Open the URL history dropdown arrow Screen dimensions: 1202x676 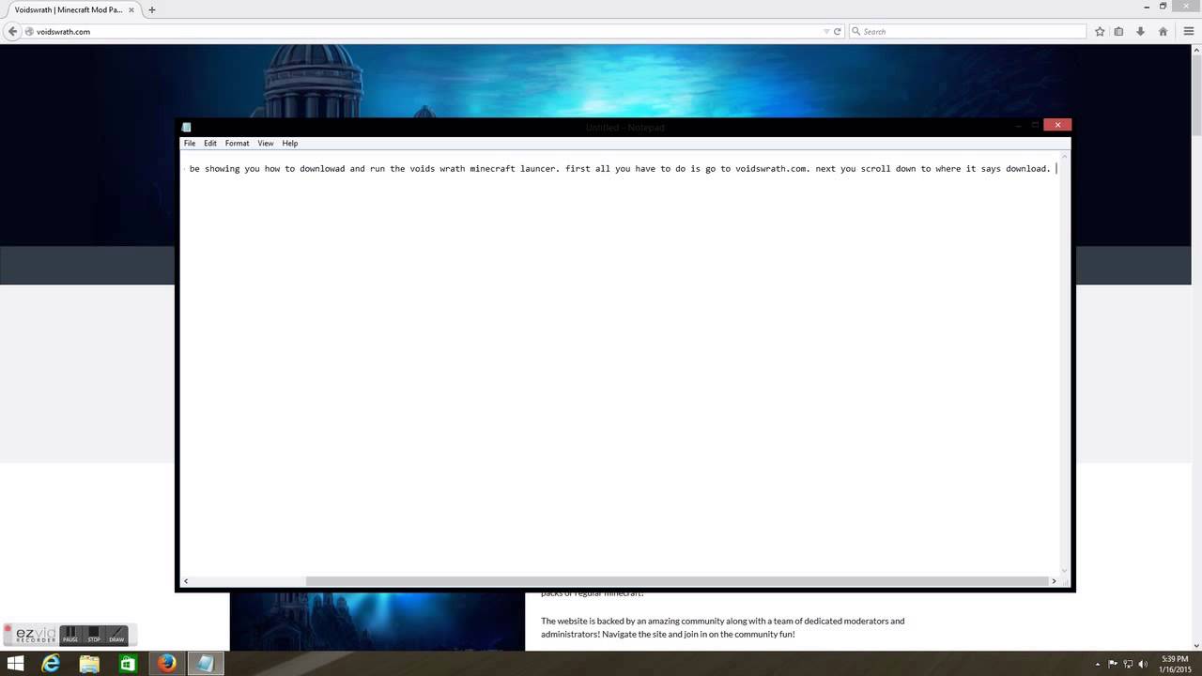pyautogui.click(x=826, y=31)
